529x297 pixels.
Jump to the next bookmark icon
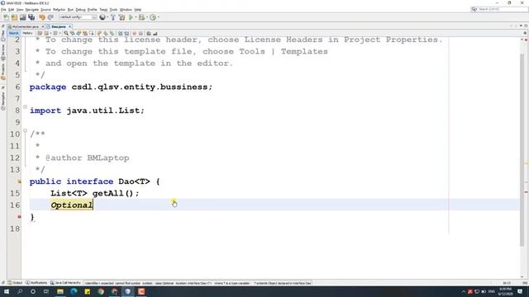coord(105,33)
